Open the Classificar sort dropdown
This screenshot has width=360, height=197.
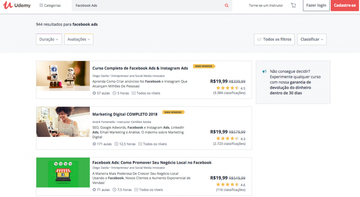(x=312, y=39)
